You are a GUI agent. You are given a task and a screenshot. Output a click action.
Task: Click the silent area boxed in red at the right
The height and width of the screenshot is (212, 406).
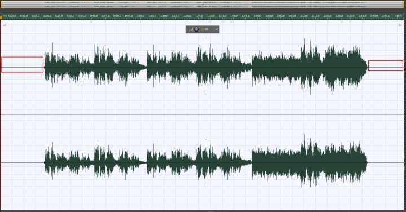tap(386, 65)
